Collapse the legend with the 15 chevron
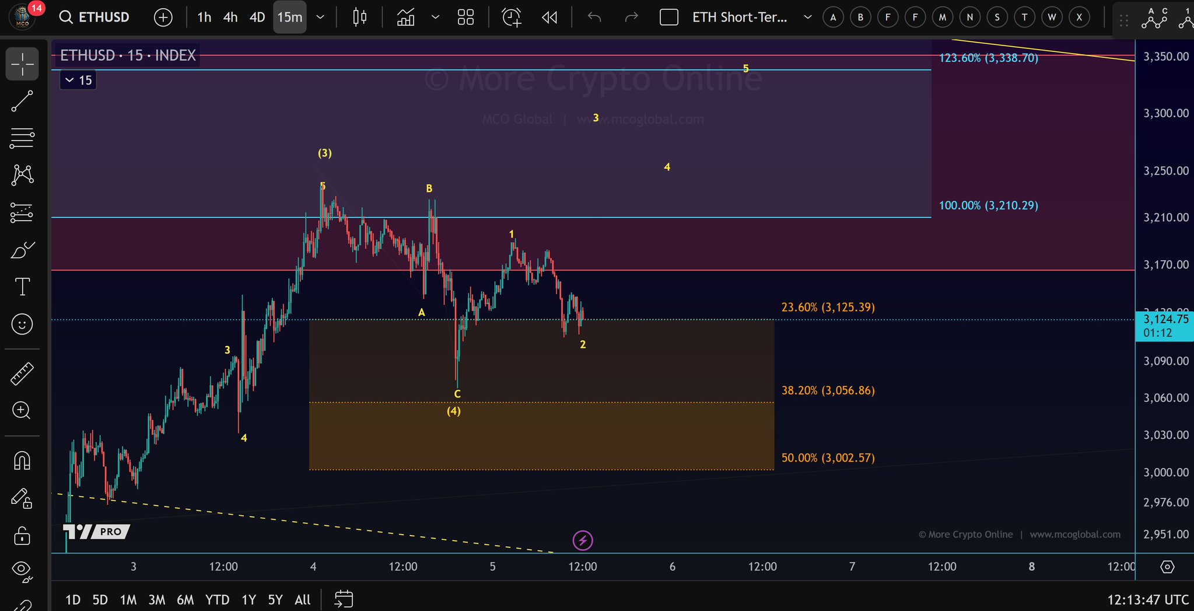 [x=78, y=80]
